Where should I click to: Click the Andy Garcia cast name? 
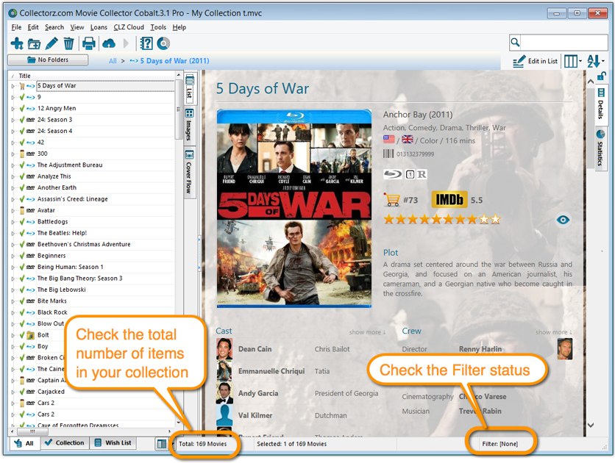(x=258, y=393)
